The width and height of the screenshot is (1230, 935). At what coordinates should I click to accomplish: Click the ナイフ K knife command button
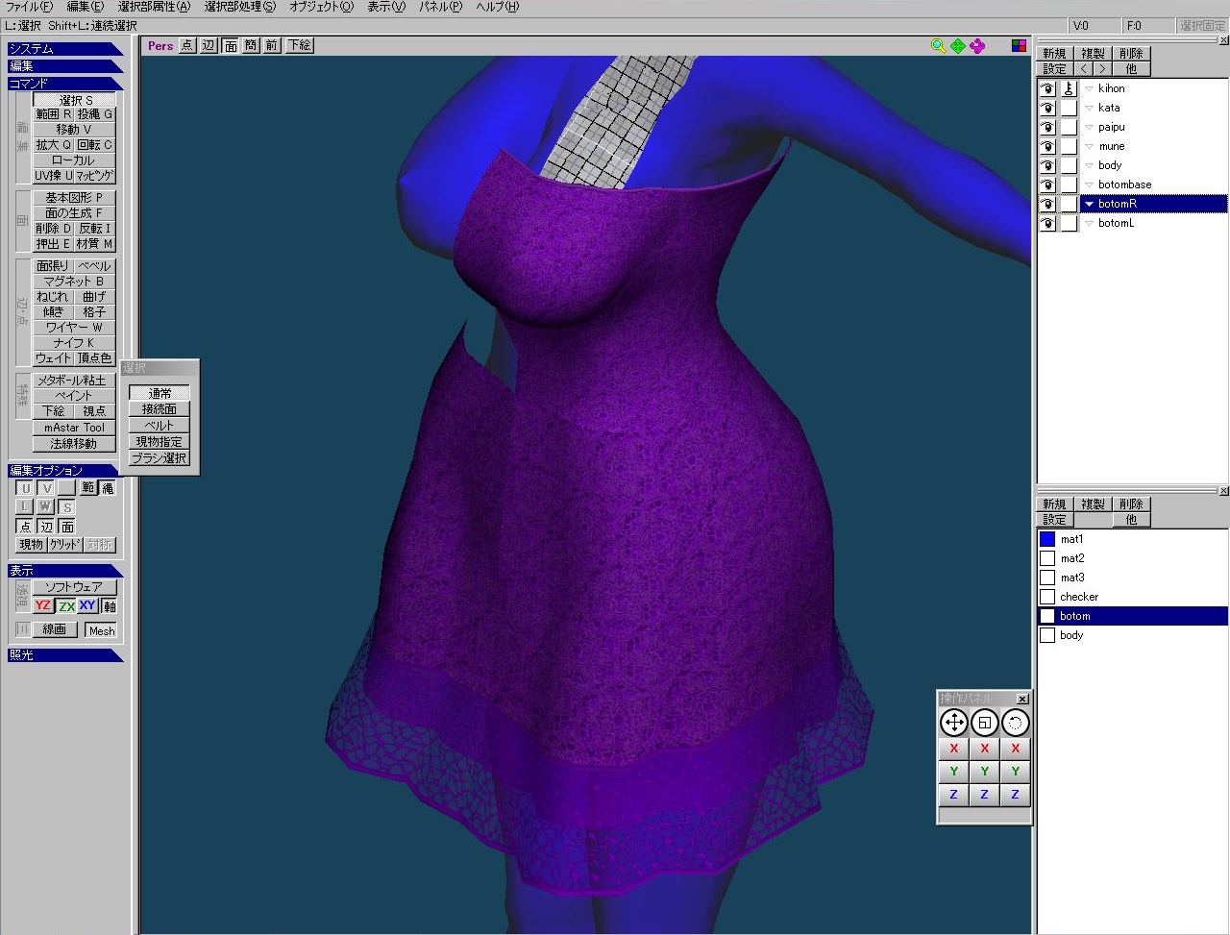pos(74,342)
